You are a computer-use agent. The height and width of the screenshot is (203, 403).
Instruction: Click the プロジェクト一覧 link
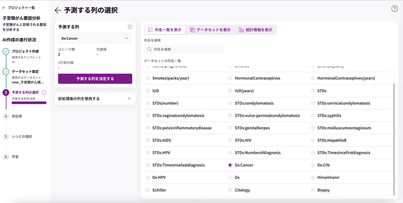click(21, 8)
